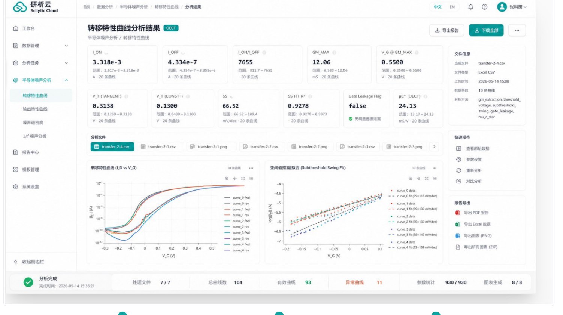Select the transfer-2-2.png file tab
The image size is (563, 315).
tap(311, 147)
